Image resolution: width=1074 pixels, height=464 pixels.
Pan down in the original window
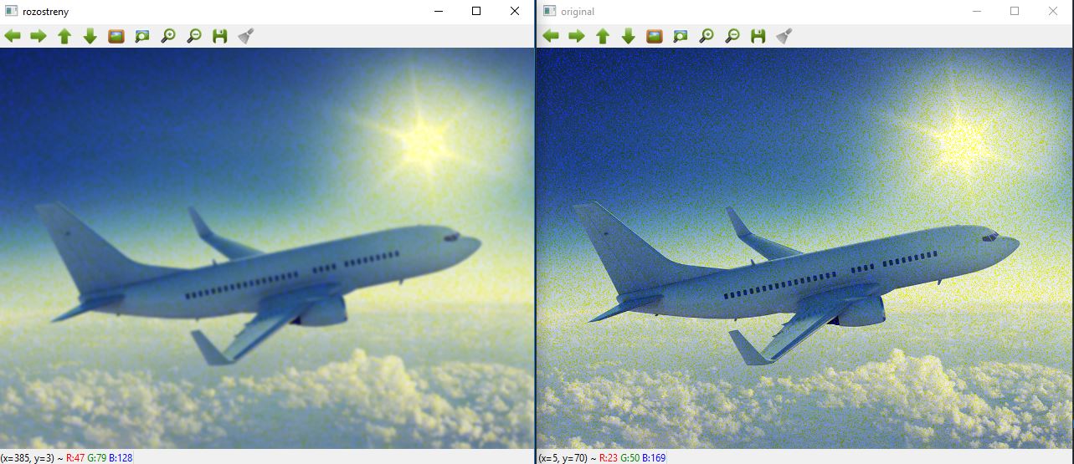click(x=628, y=36)
